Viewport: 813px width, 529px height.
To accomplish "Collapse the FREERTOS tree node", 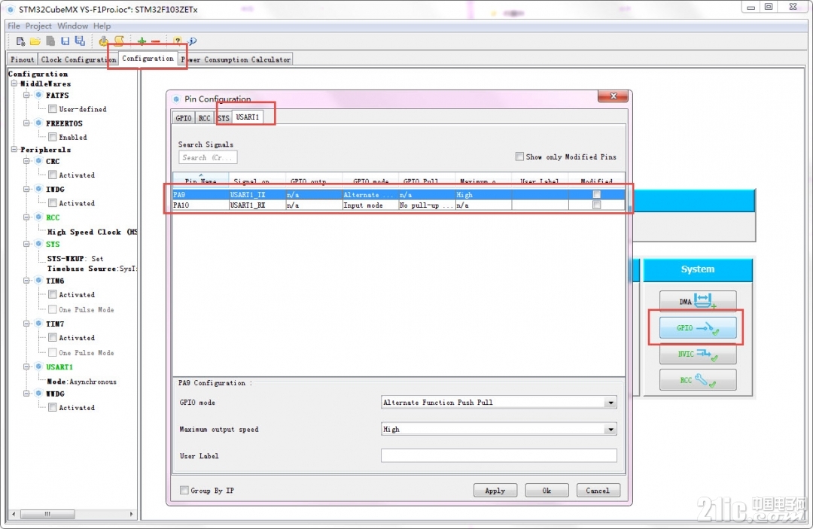I will [26, 123].
